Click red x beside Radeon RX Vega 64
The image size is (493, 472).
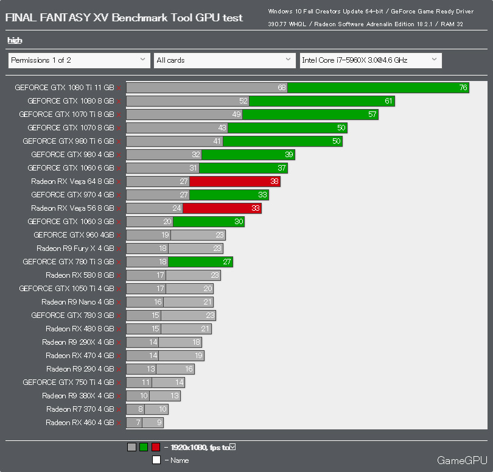(x=119, y=182)
